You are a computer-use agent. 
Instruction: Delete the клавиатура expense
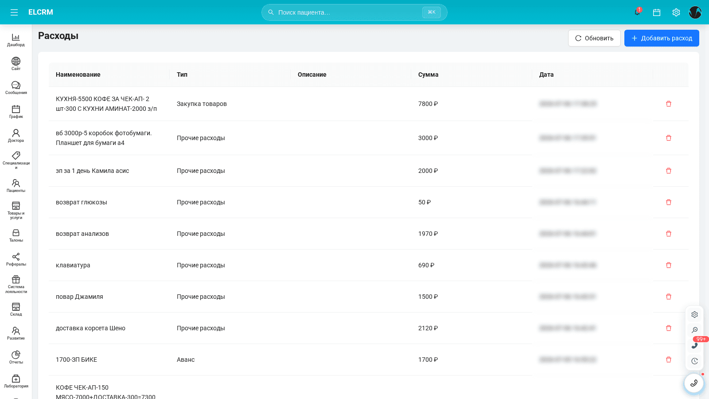(669, 265)
